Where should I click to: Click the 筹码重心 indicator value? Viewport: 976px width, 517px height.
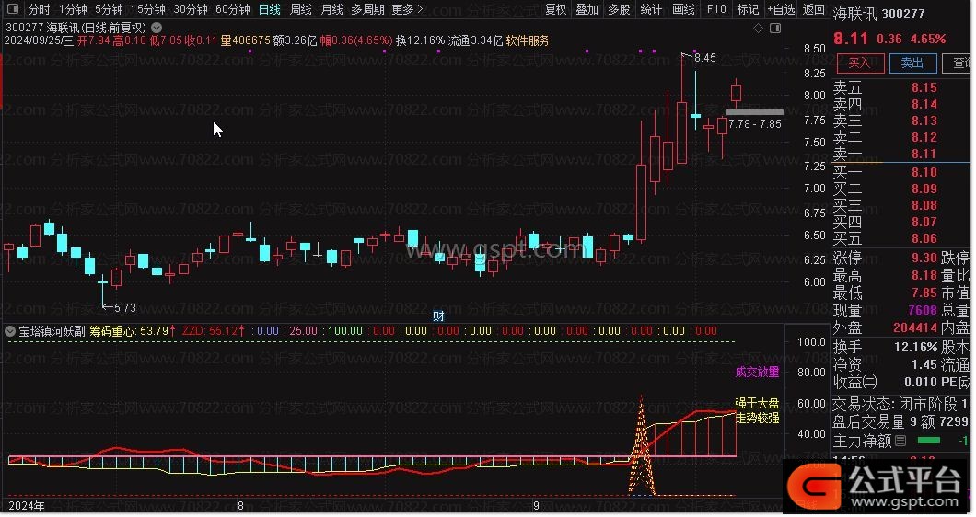(155, 331)
